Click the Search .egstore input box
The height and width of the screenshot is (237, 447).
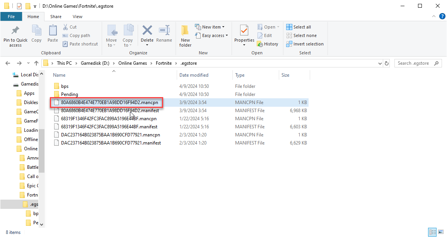(415, 63)
